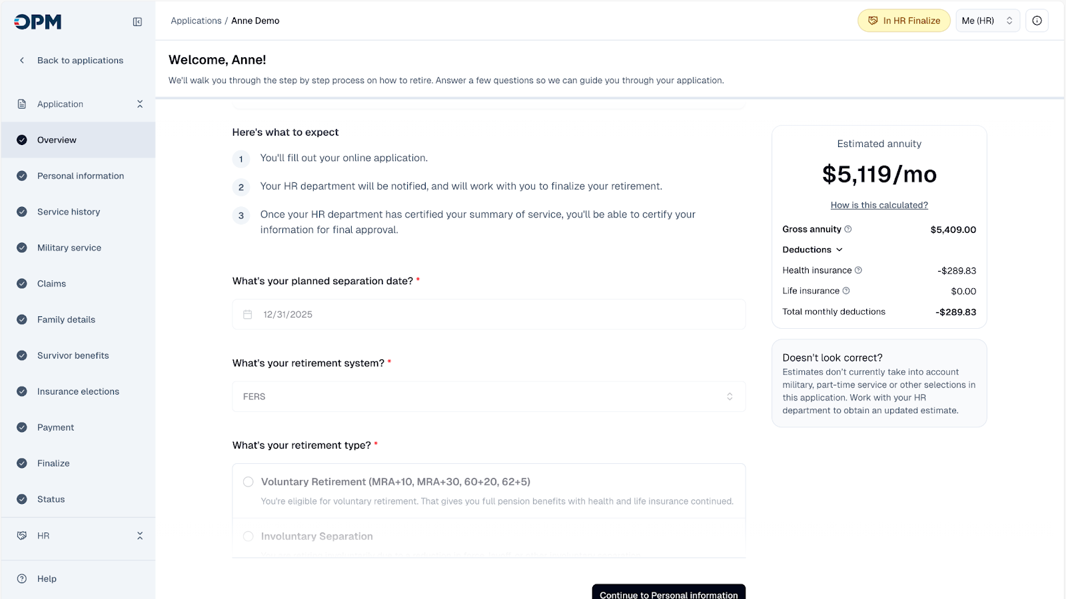Viewport: 1066px width, 599px height.
Task: Click the Health insurance help icon
Action: [858, 270]
